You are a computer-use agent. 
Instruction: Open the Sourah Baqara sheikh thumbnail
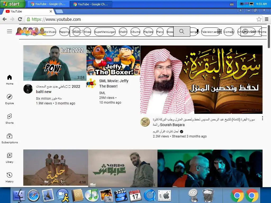[201, 79]
